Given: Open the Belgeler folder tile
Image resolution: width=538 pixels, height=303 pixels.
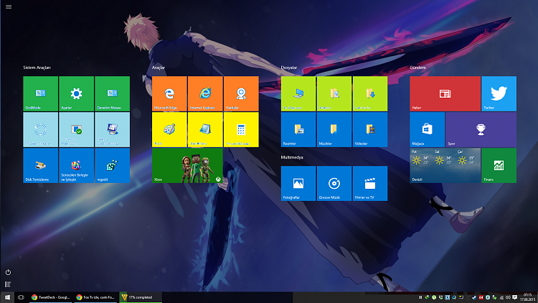Looking at the screenshot, I should click(334, 93).
